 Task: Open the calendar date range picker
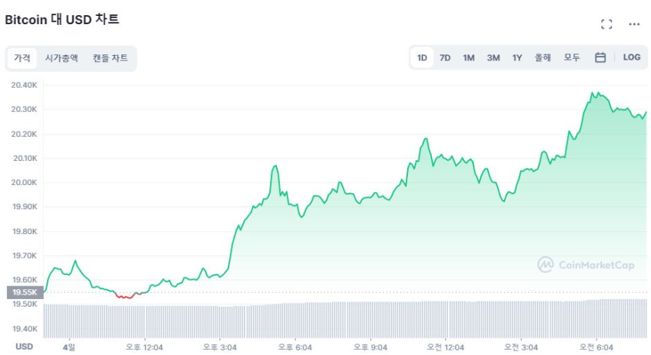(x=600, y=57)
